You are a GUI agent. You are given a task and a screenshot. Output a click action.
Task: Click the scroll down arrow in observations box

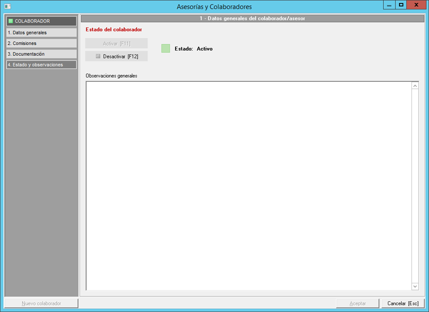click(415, 286)
